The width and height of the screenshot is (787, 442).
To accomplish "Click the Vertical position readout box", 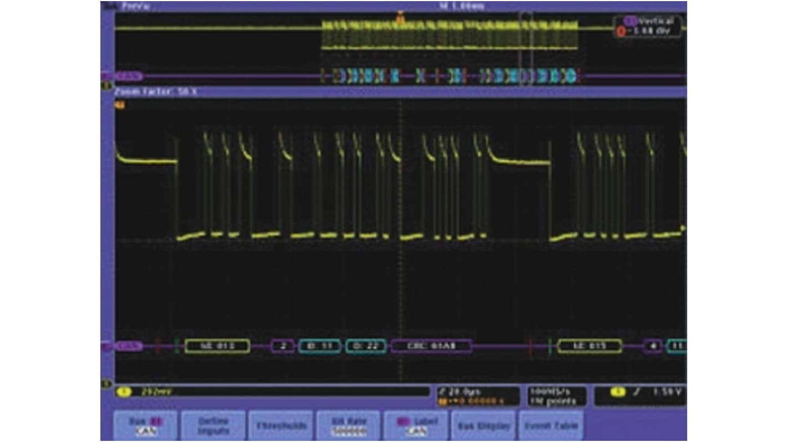I will click(648, 26).
